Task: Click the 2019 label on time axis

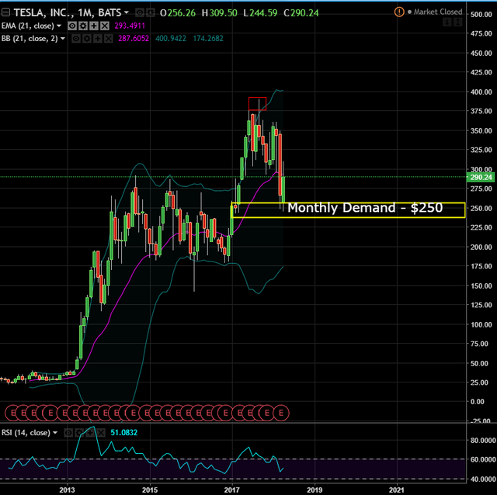Action: pos(315,490)
